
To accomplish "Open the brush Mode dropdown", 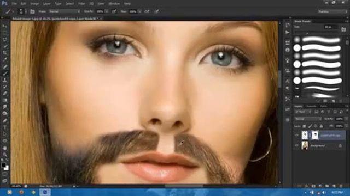I will coord(65,11).
